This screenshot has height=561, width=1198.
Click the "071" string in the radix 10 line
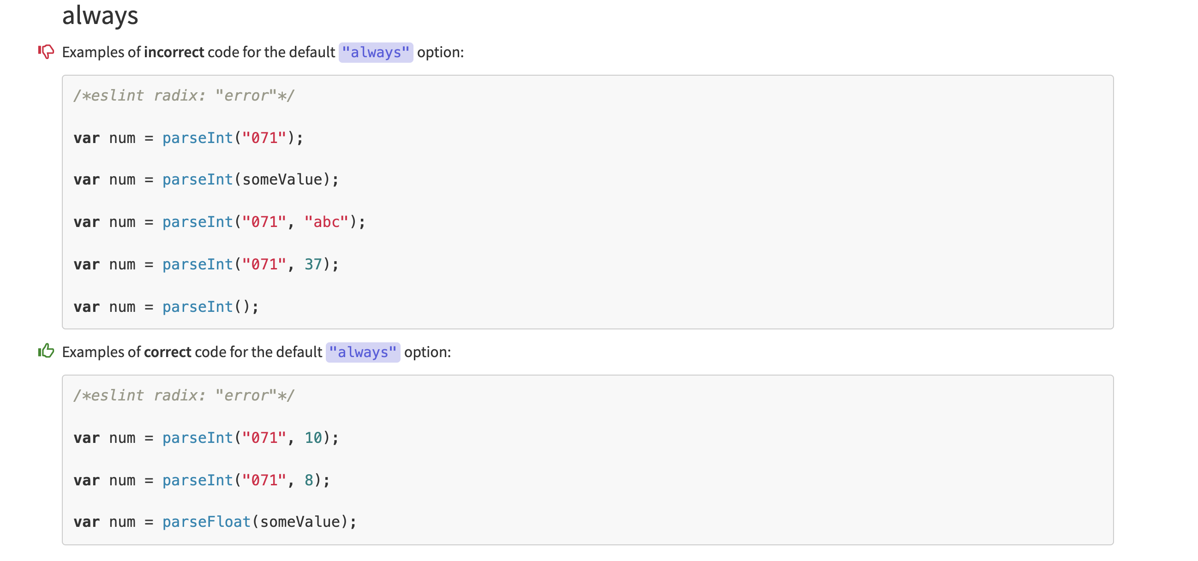point(264,438)
